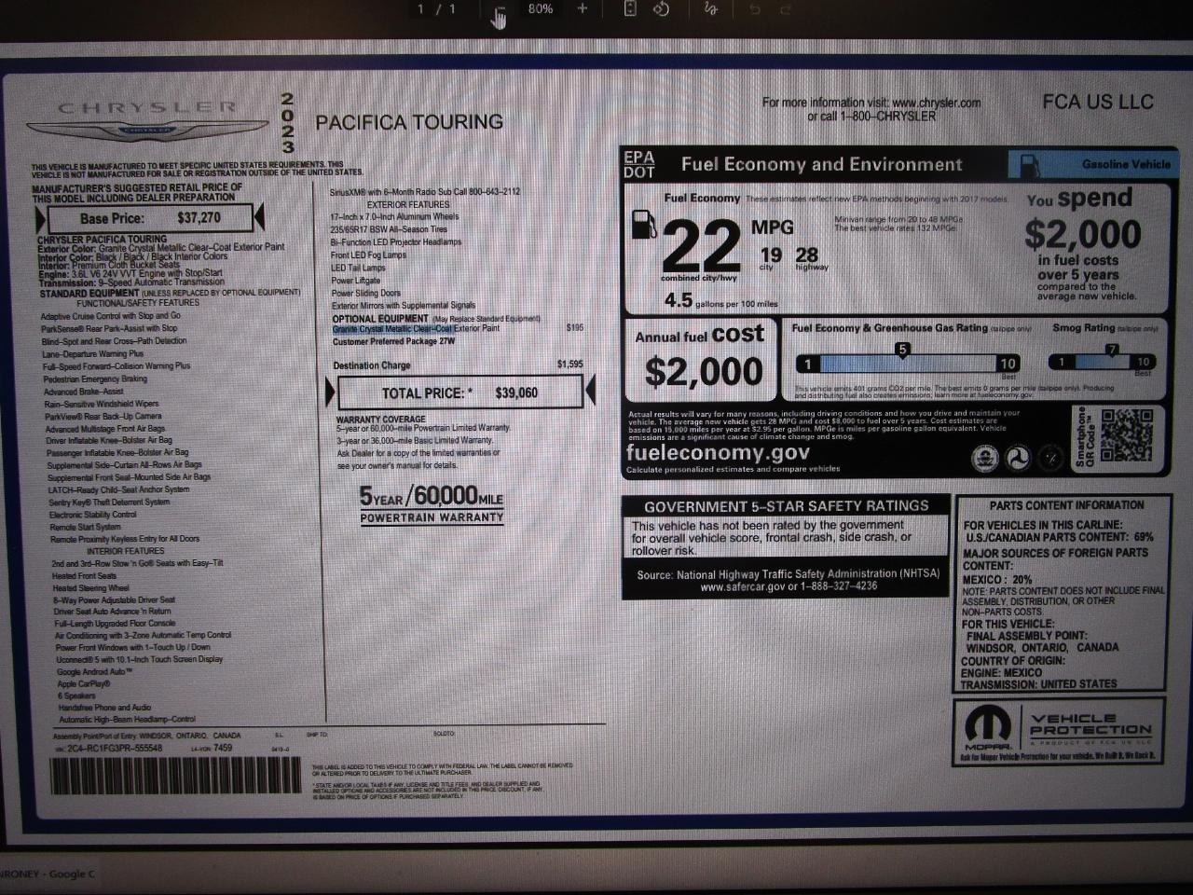Click the MEXICO : 20% line
The width and height of the screenshot is (1193, 895).
click(997, 579)
